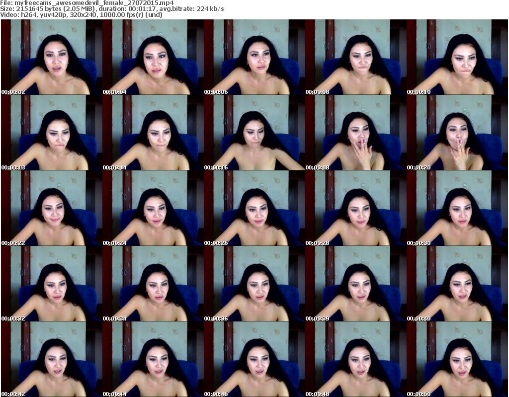Viewport: 509px width, 397px height.
Task: Click the 'Size: 2151645 bytes' info line
Action: [112, 9]
